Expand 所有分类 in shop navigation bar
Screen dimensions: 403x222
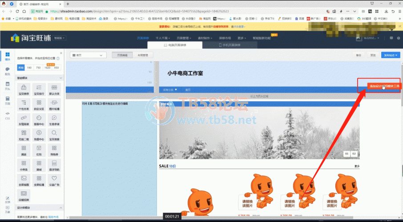pos(170,90)
